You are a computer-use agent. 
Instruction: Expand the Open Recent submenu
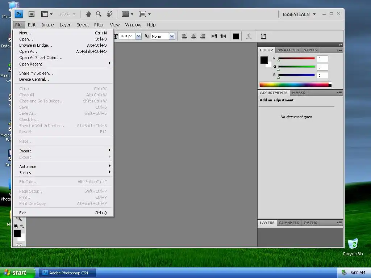(63, 64)
